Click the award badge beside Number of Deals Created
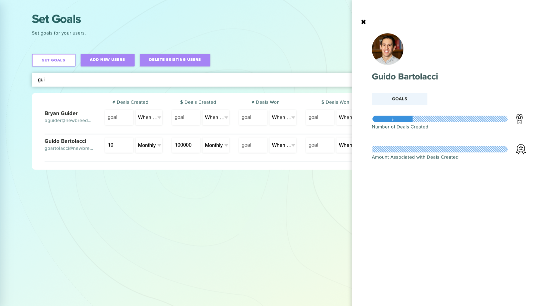The height and width of the screenshot is (306, 544). click(519, 118)
